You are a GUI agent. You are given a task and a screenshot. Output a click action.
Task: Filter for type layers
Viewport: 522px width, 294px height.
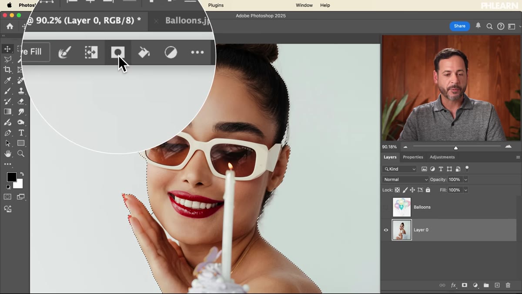(441, 169)
